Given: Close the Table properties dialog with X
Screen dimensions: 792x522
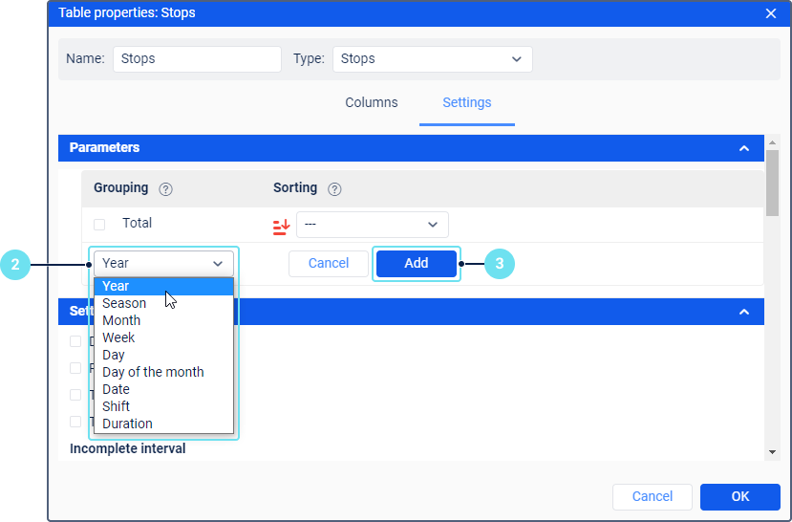Looking at the screenshot, I should tap(771, 13).
